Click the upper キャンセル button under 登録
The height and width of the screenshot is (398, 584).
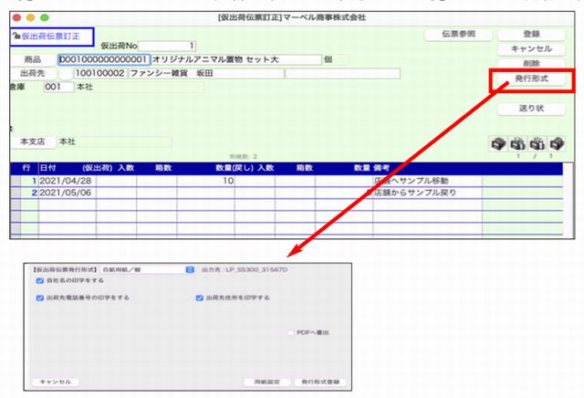point(532,48)
